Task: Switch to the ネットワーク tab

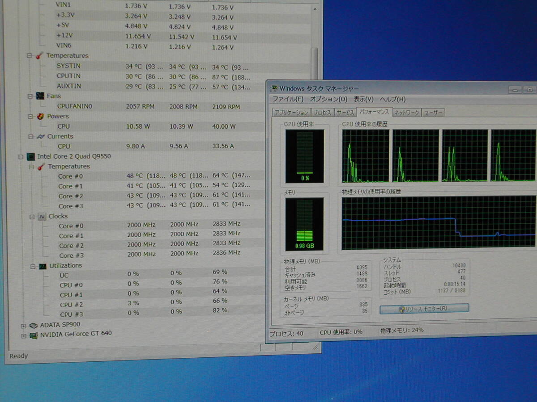Action: click(406, 113)
